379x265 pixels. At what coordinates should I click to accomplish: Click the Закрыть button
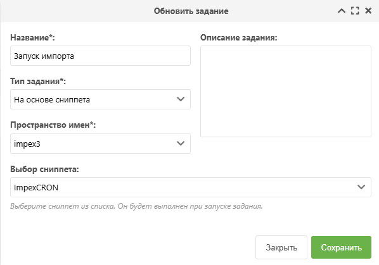point(281,247)
